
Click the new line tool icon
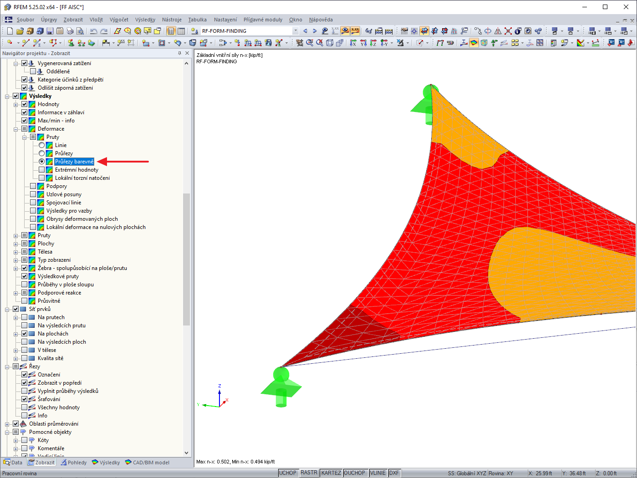click(25, 43)
